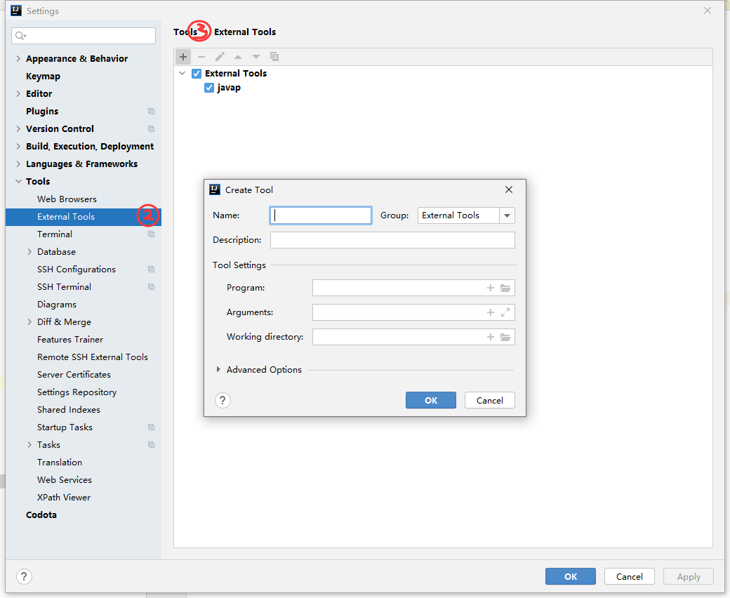Click the Copy tool toolbar icon
The height and width of the screenshot is (598, 730).
pos(274,57)
